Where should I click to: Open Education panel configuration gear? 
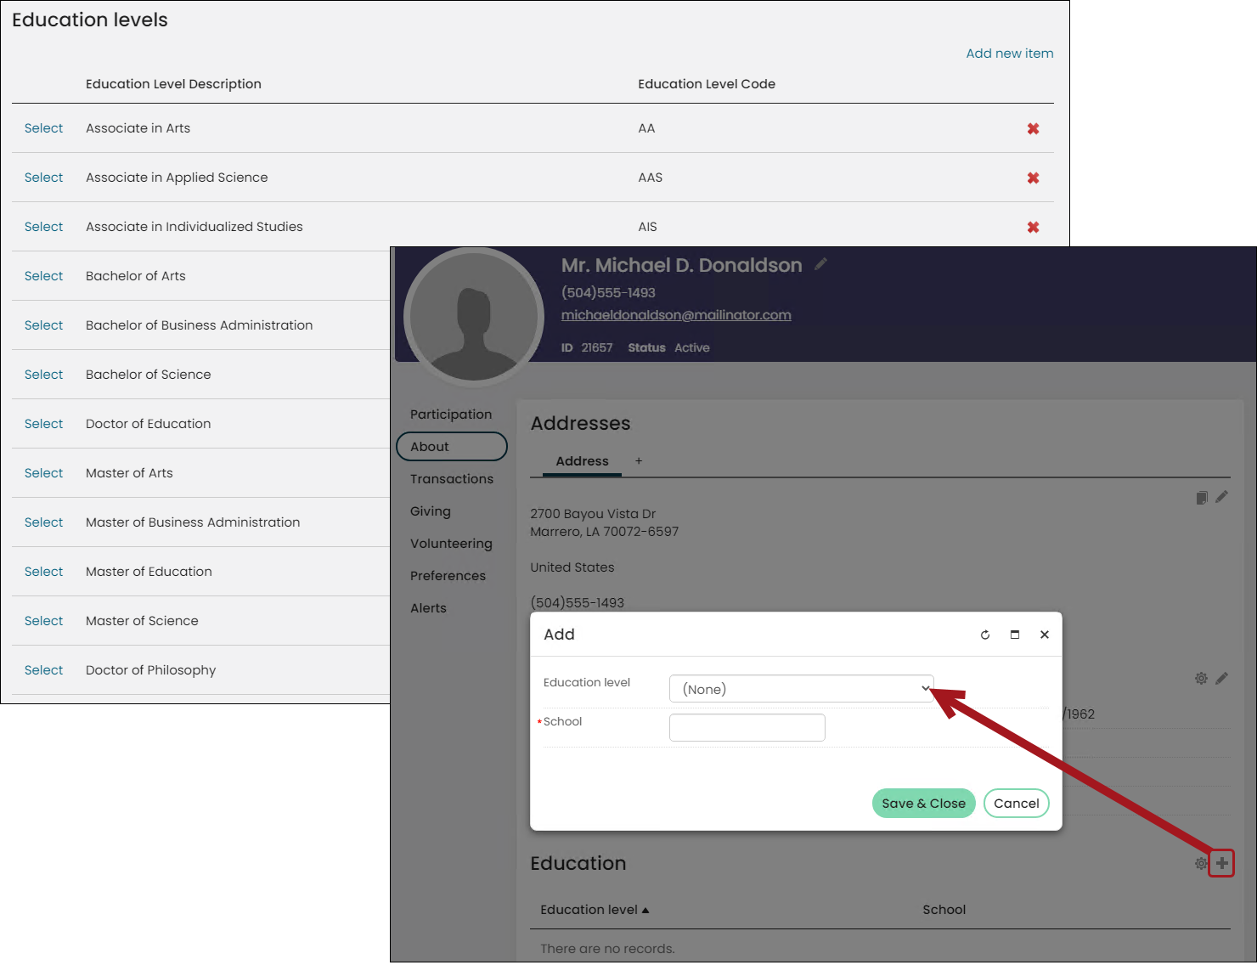(x=1200, y=863)
